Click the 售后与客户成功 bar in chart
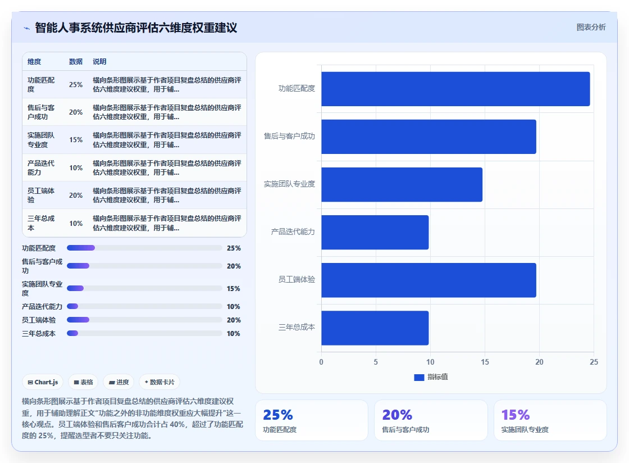Screen dimensions: 629x463 tap(429, 137)
